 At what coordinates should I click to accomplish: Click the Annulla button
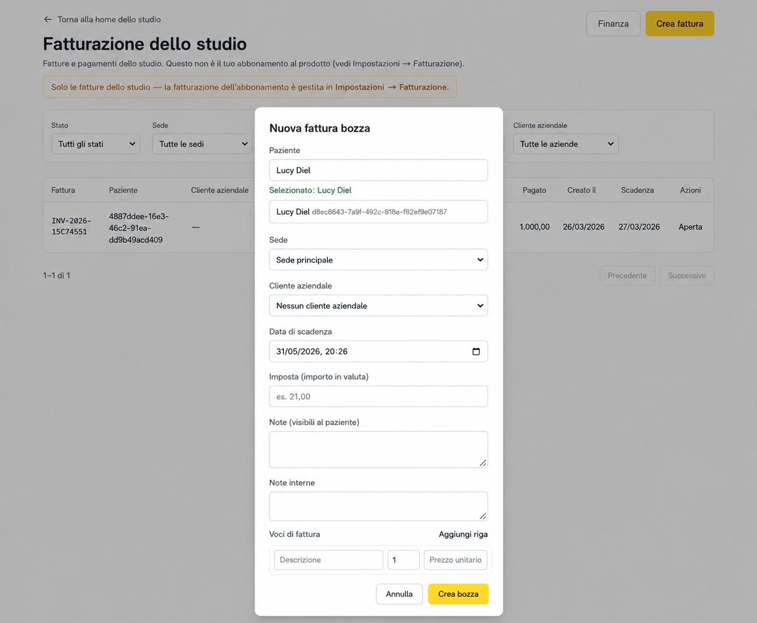tap(399, 594)
